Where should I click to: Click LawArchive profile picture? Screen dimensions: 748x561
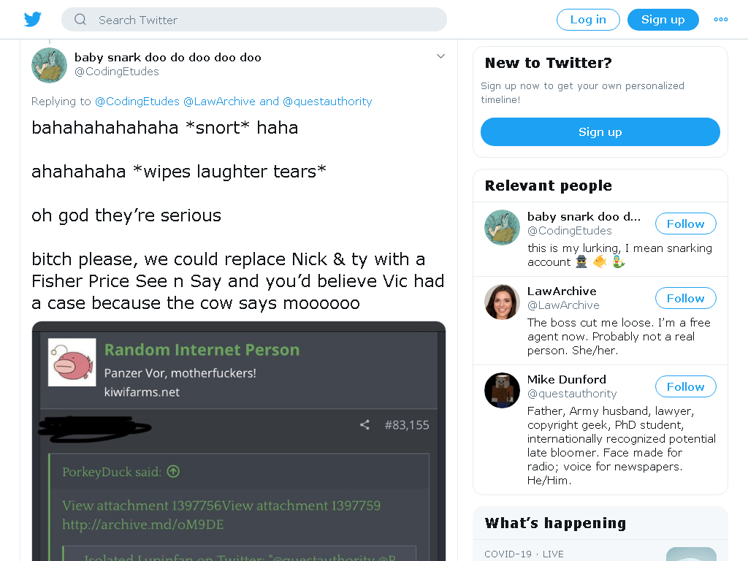(x=502, y=302)
